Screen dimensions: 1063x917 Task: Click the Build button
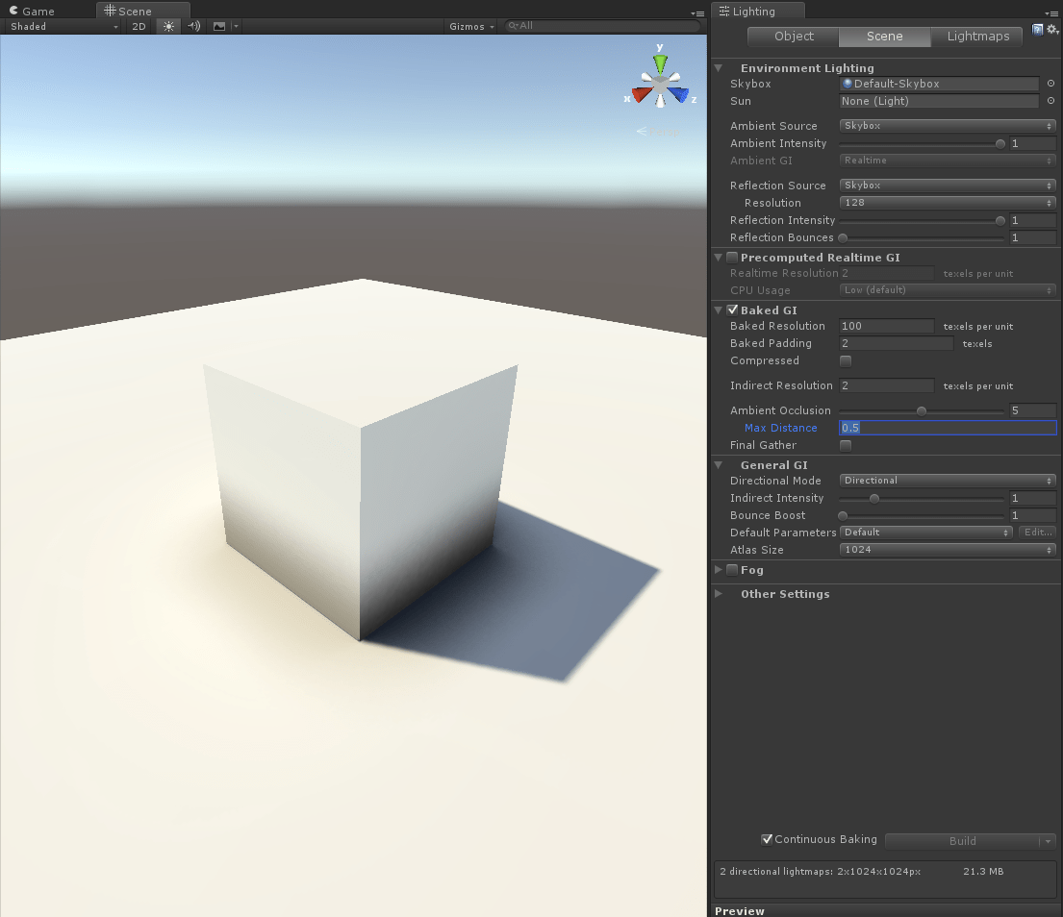[962, 840]
